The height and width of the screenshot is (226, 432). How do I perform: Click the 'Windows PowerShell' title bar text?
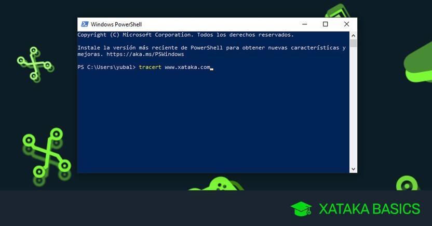click(x=116, y=24)
